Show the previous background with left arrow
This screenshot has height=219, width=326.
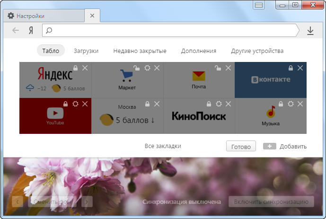(x=18, y=201)
